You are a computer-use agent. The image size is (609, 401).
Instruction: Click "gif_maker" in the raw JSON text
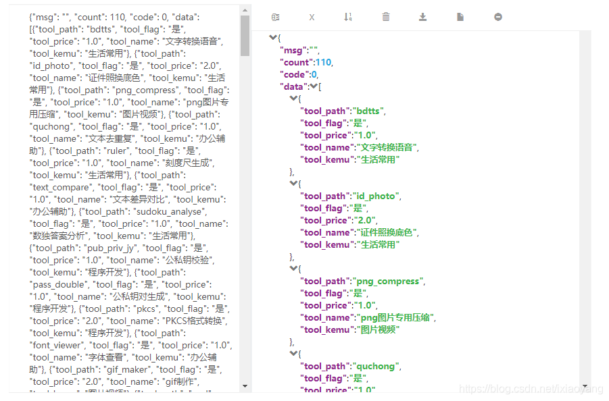click(x=127, y=369)
